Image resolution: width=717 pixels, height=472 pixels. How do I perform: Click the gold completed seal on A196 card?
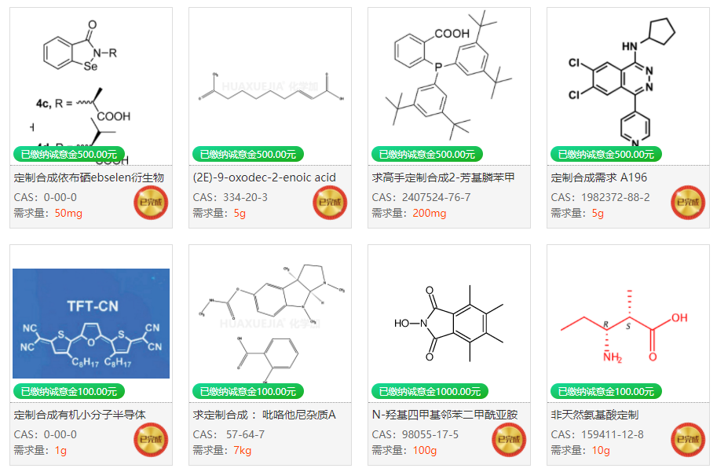click(688, 203)
